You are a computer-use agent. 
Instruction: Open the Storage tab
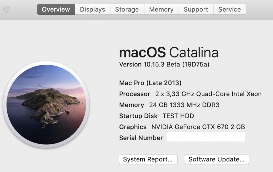(x=127, y=9)
